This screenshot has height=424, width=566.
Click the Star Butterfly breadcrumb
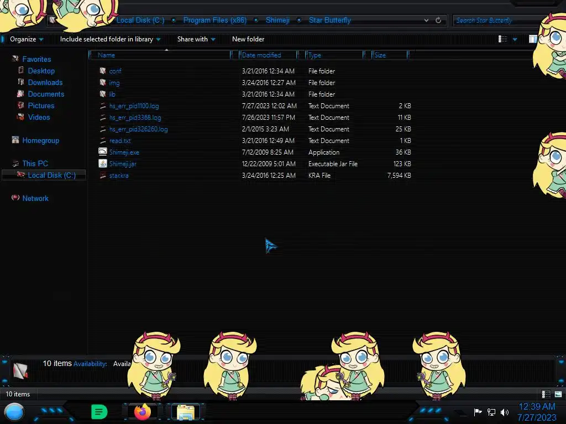(x=329, y=20)
